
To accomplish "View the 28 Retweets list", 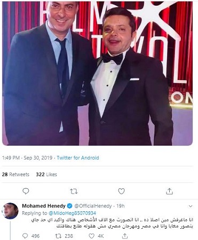I will 15,174.
